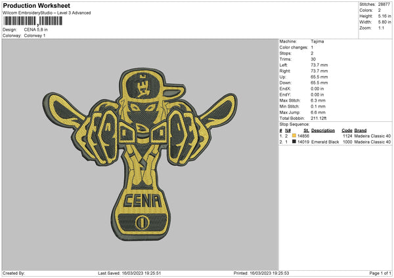Select the zoom value '1:1'
Viewport: 394px width, 278px height.
[381, 28]
